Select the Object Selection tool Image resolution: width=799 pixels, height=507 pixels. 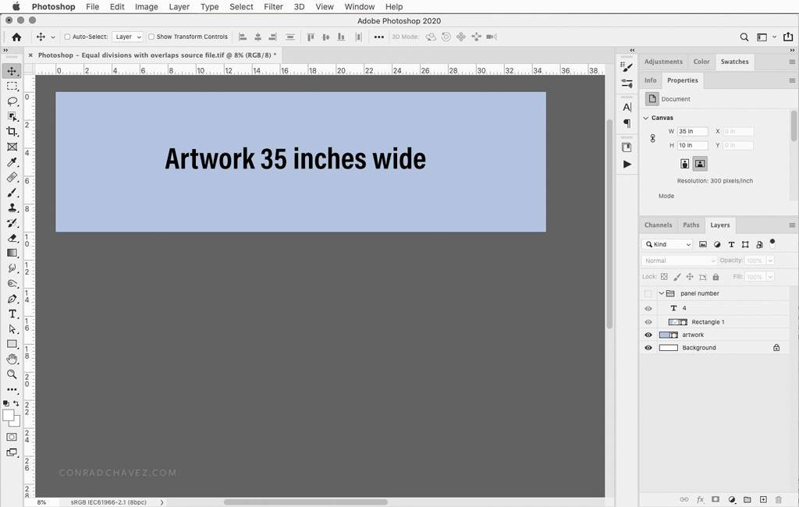click(x=12, y=116)
